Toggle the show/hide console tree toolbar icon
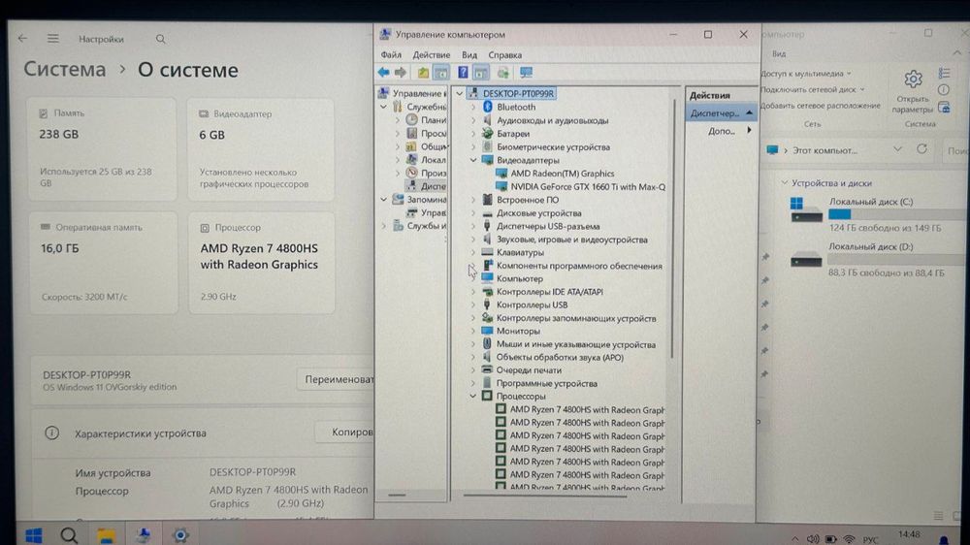The image size is (970, 545). (441, 73)
